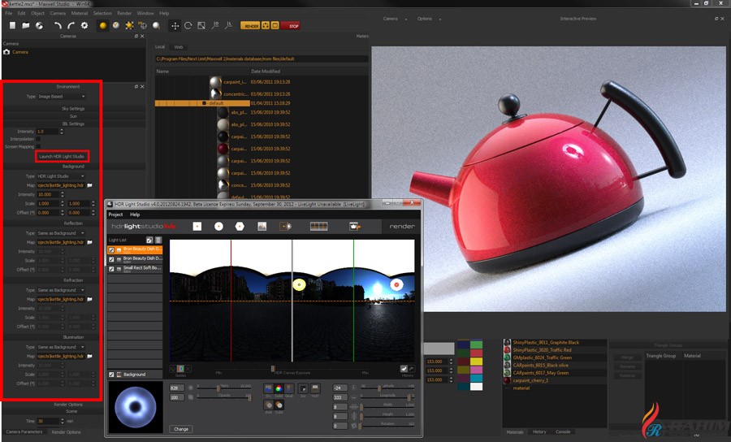The height and width of the screenshot is (442, 731).
Task: Enable the Screen Mapping checkbox
Action: point(39,147)
